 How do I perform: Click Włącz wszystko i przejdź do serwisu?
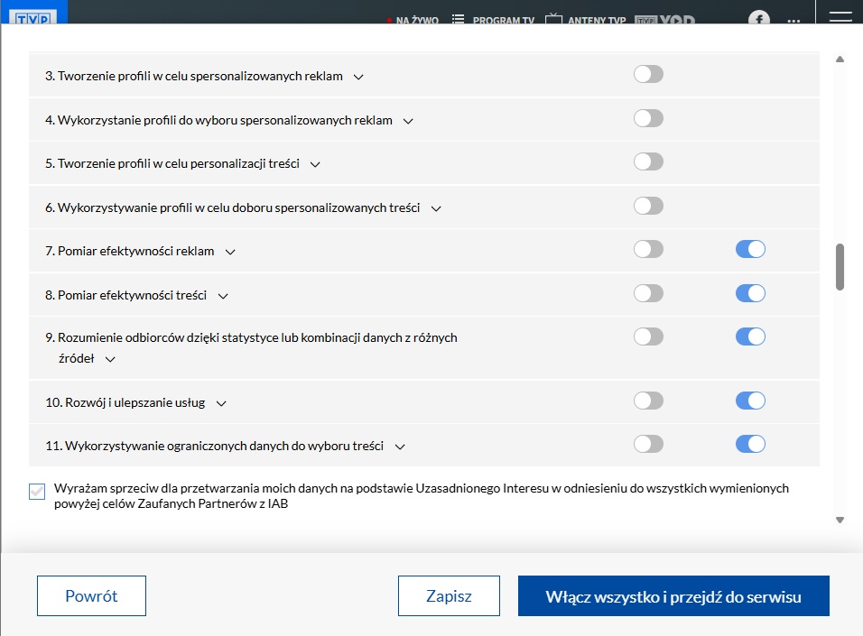(673, 596)
